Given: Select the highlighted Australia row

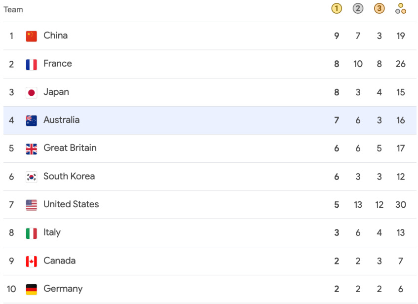Looking at the screenshot, I should point(210,120).
